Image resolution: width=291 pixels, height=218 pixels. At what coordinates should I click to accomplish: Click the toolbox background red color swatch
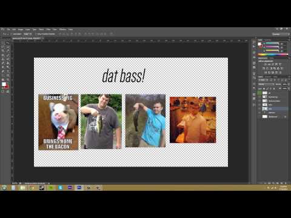tap(7, 87)
